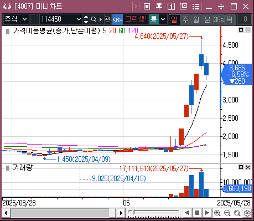Image resolution: width=254 pixels, height=221 pixels.
Task: Select the tick 틱 chart period
Action: point(230,19)
